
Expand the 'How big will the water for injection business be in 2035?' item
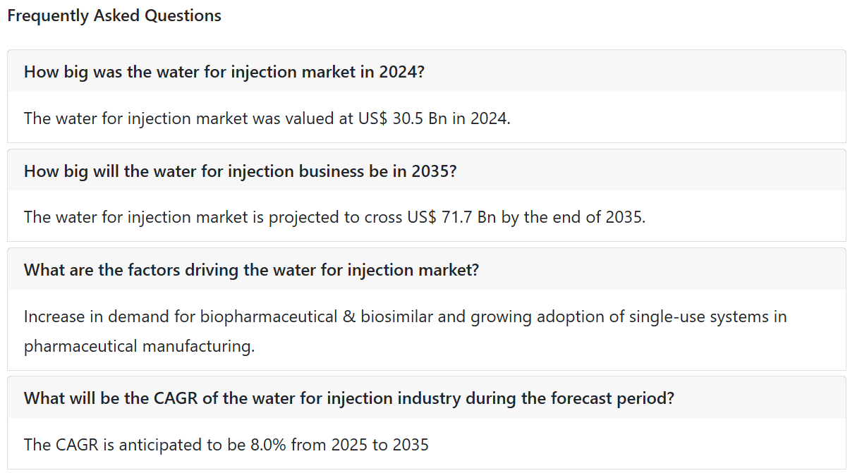(x=426, y=171)
